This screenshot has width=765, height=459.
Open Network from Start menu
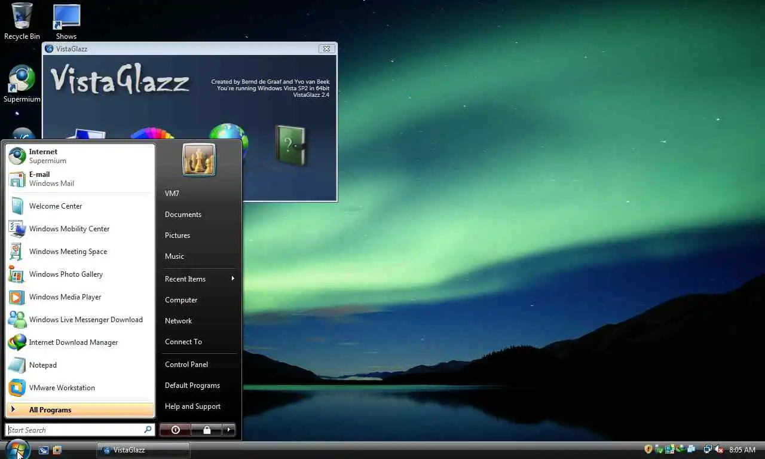coord(200,321)
